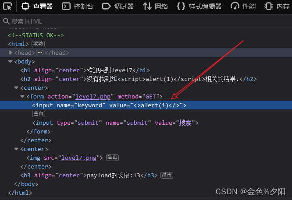Viewport: 292px width, 200px height.
Task: Click the value="搜索" attribute
Action: 175,123
